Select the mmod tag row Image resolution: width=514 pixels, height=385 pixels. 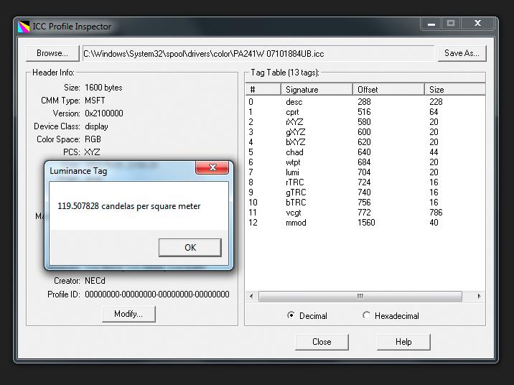pos(365,223)
